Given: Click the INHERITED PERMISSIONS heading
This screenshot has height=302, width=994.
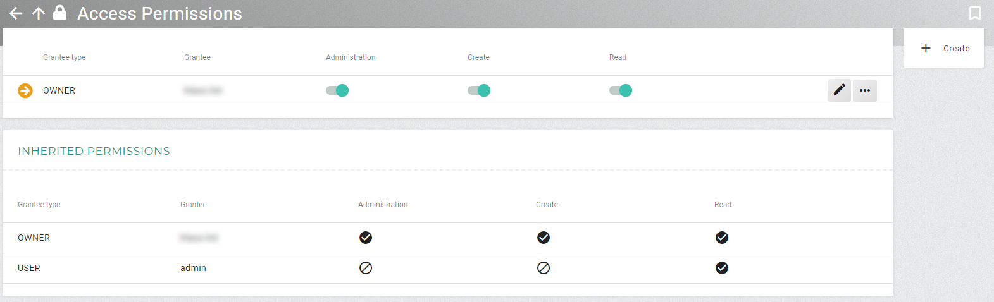Looking at the screenshot, I should point(94,151).
